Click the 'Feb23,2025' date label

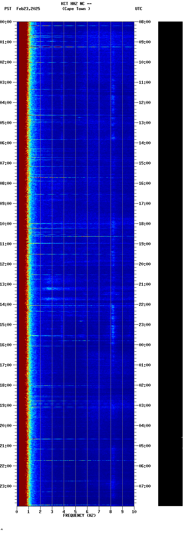tap(28, 9)
